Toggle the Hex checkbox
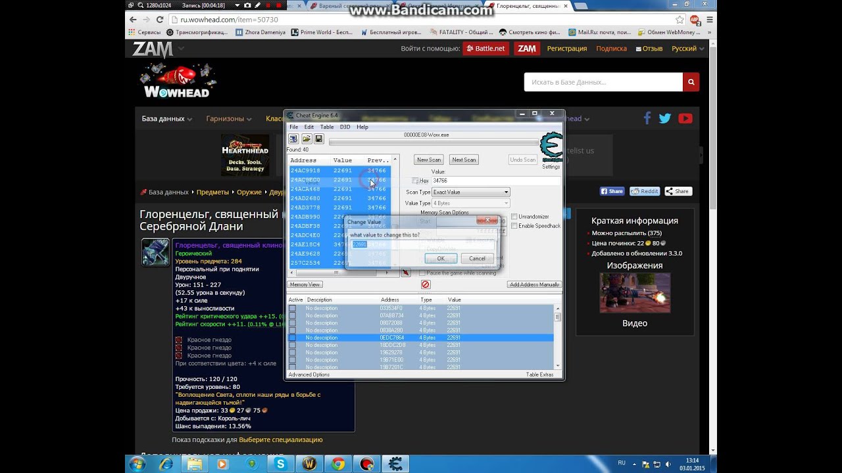Image resolution: width=842 pixels, height=473 pixels. coord(415,181)
